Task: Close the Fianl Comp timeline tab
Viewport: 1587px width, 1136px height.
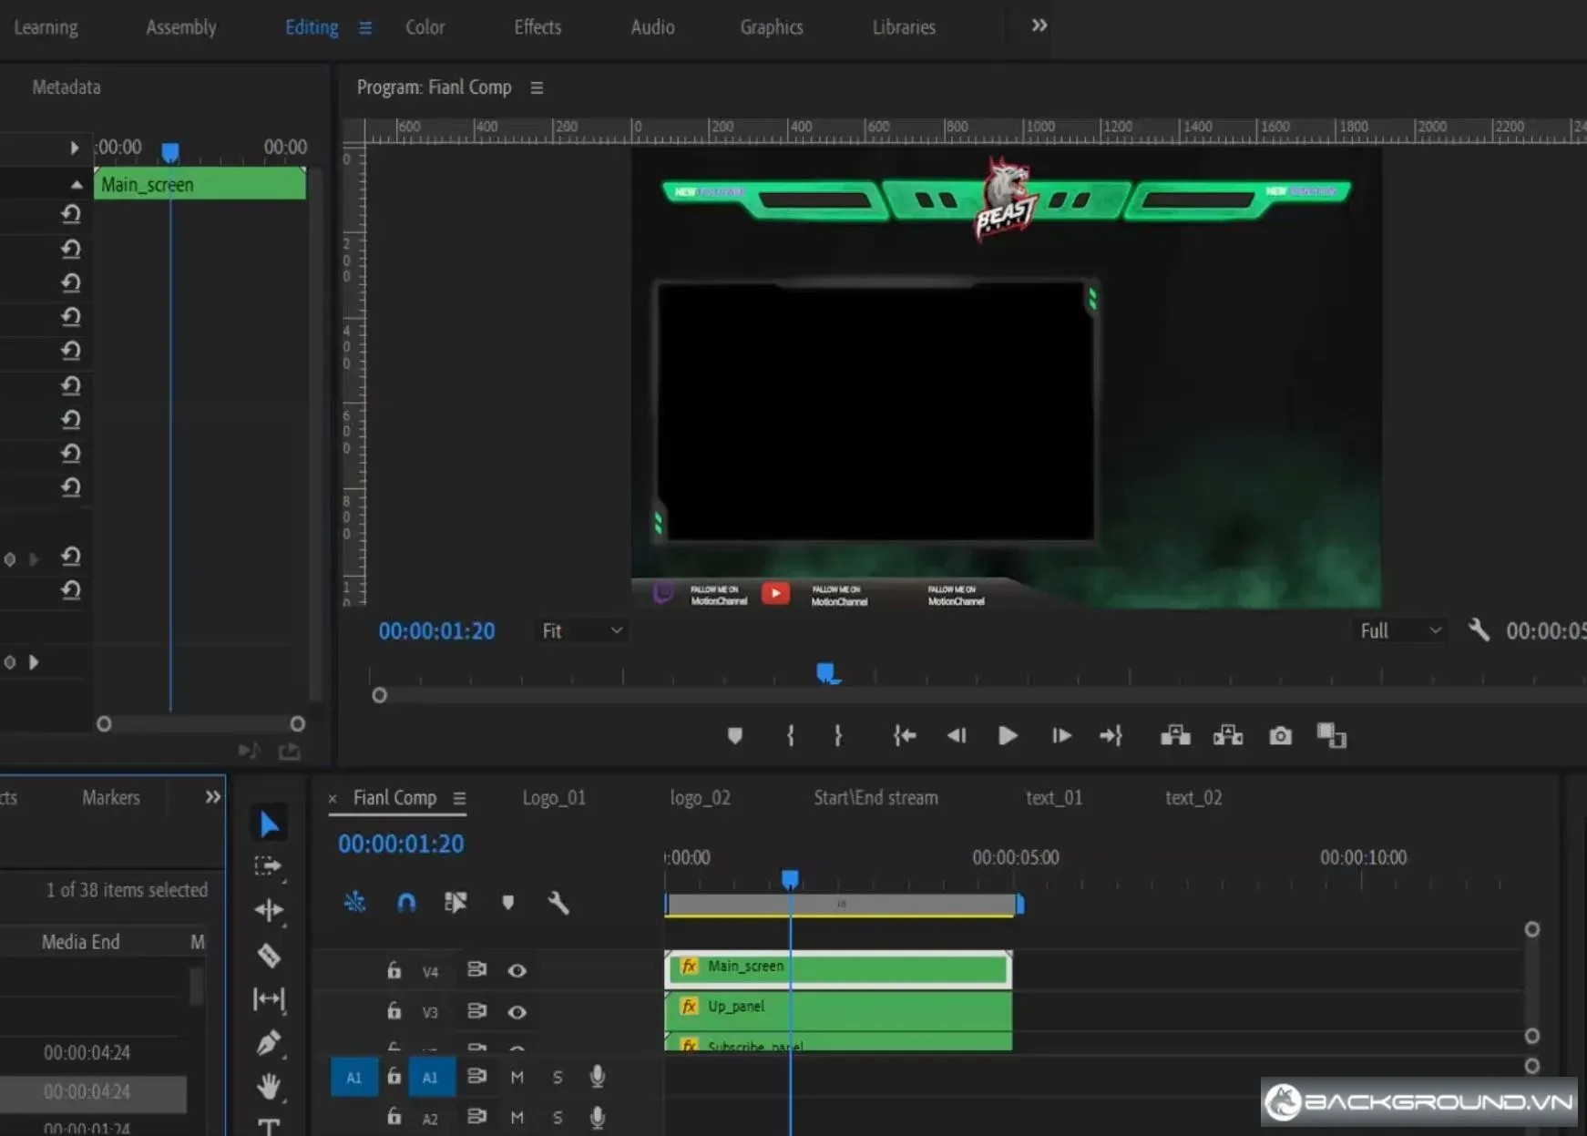Action: [x=333, y=799]
